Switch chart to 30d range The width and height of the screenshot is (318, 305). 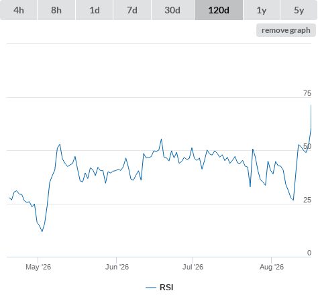click(172, 10)
